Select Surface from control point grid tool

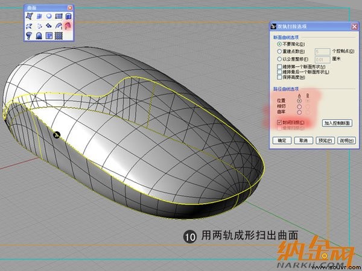tap(59, 36)
